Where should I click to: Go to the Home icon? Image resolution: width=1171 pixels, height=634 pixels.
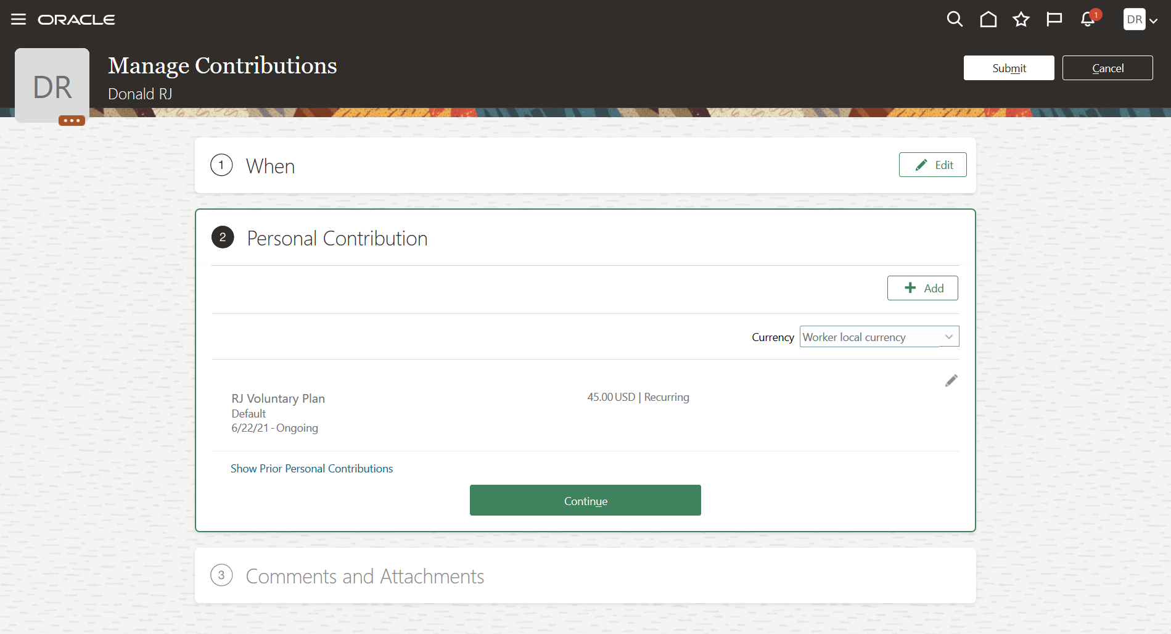point(988,20)
